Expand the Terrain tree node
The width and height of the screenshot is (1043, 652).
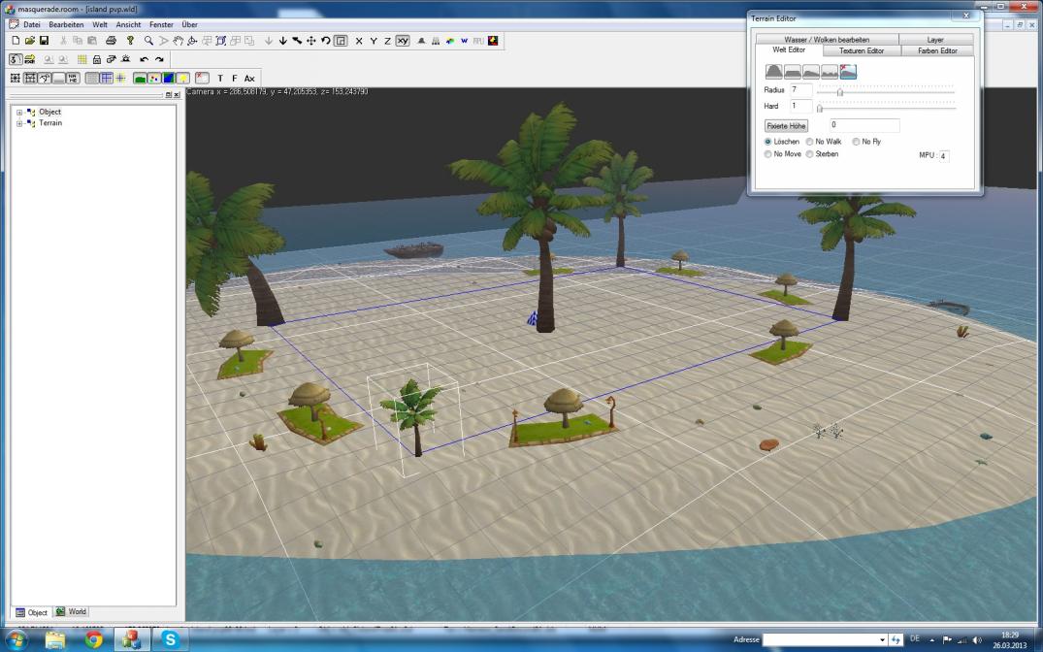[x=19, y=123]
